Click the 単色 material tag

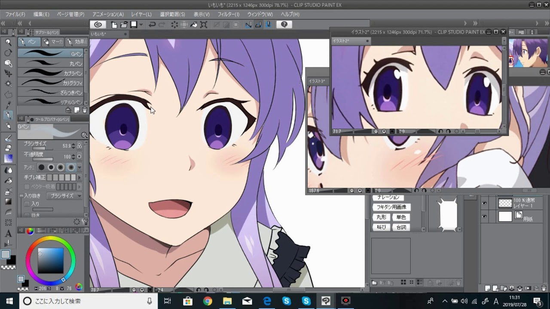coord(401,217)
